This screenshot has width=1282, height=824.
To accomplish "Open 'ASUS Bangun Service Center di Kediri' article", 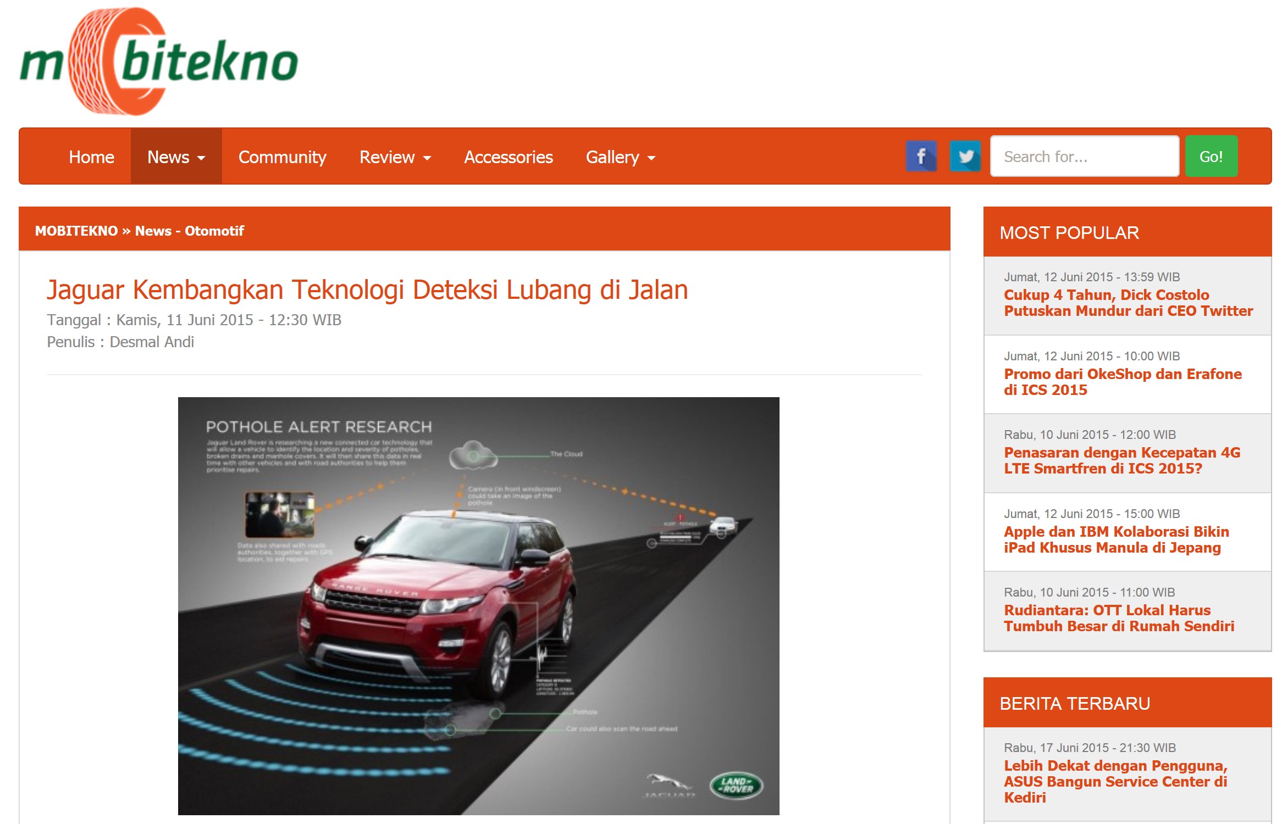I will (x=1116, y=781).
